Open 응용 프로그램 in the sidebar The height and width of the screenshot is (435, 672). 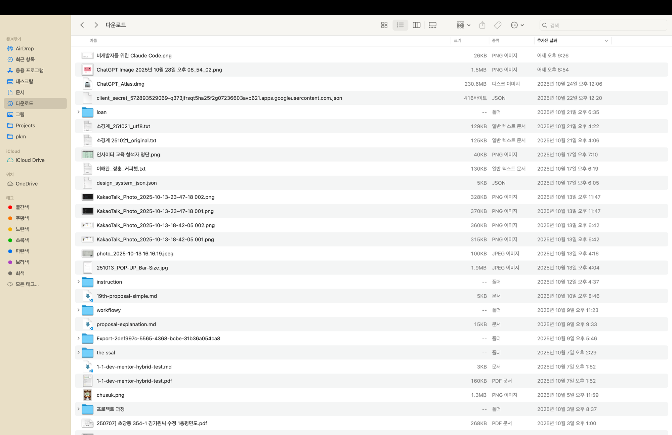click(30, 70)
